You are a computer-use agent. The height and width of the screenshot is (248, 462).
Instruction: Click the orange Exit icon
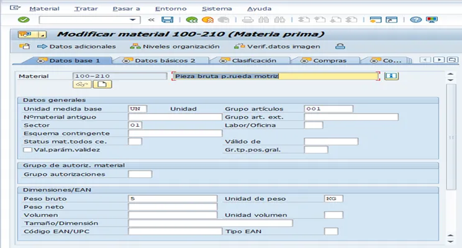(x=208, y=20)
